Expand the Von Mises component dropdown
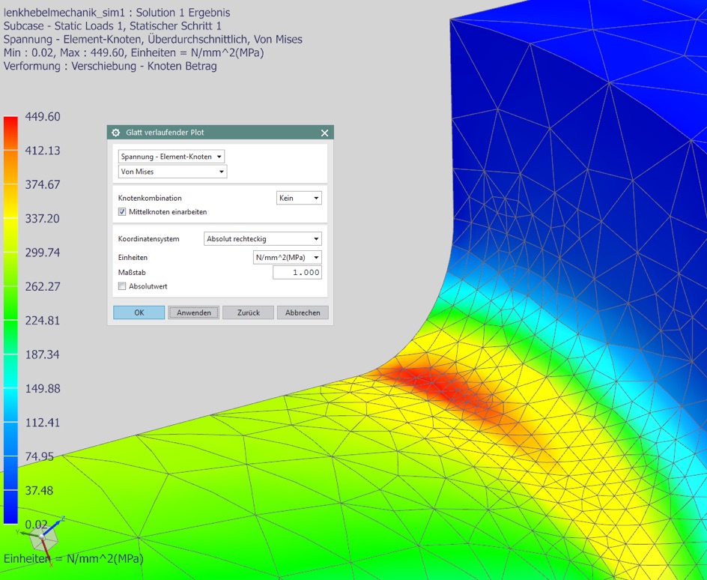This screenshot has width=707, height=580. click(172, 172)
